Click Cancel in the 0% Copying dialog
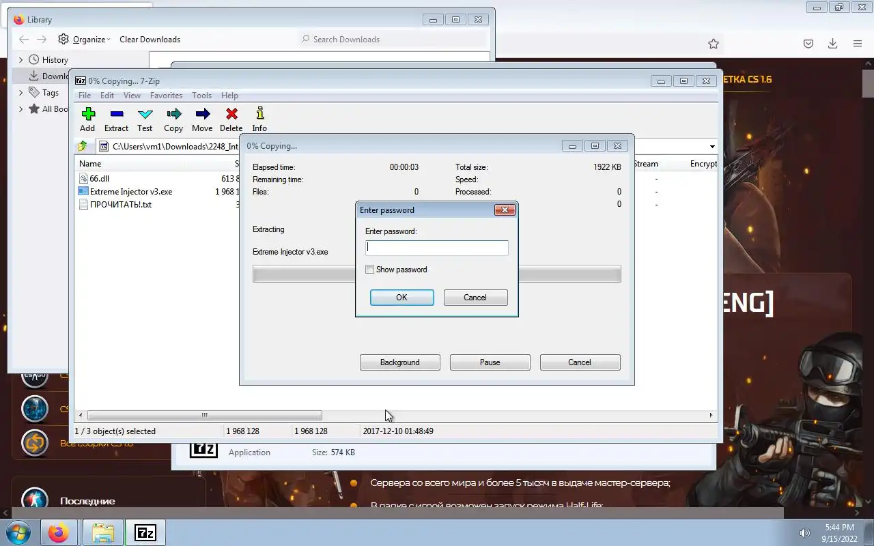 pos(580,362)
